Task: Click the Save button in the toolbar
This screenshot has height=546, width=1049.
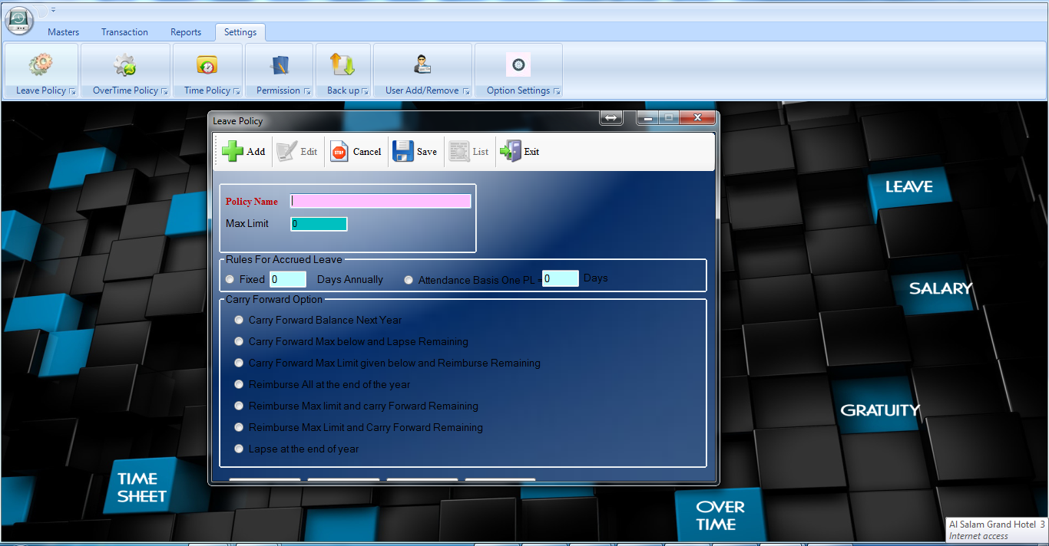Action: [x=415, y=152]
